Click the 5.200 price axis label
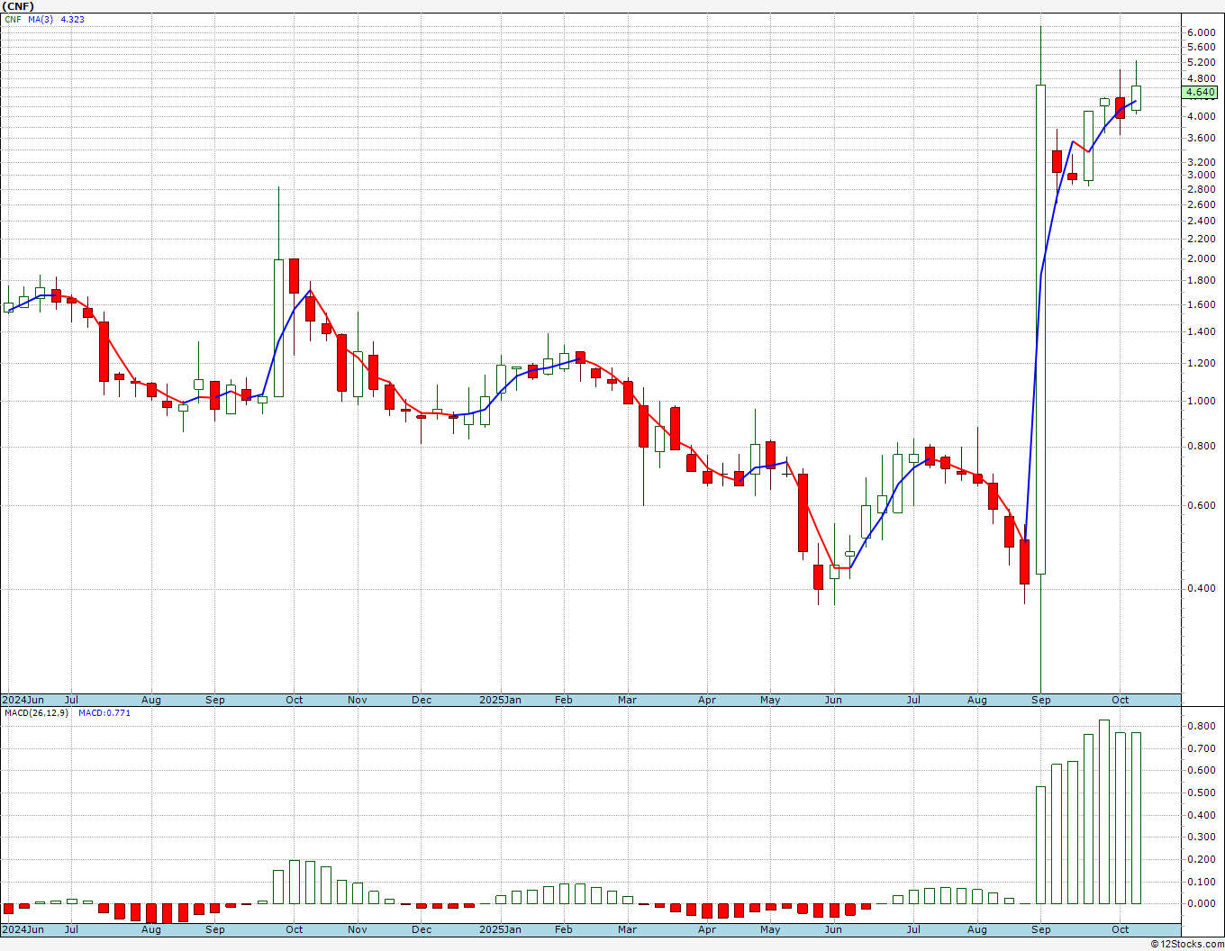Viewport: 1225px width, 951px height. click(1201, 62)
